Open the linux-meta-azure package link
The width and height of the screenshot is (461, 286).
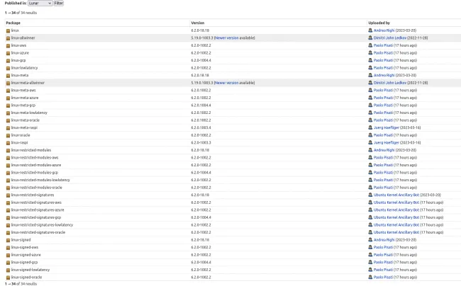(25, 98)
